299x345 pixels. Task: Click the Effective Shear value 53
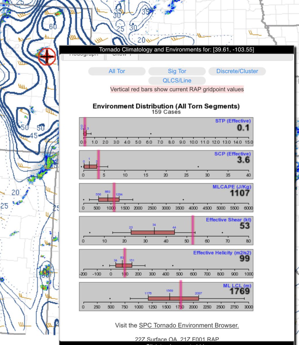coord(245,226)
